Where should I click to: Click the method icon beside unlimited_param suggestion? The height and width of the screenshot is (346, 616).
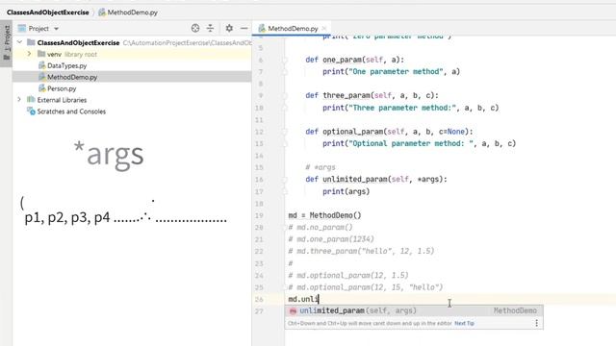tap(293, 311)
